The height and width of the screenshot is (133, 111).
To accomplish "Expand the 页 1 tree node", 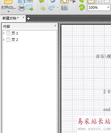I will tap(4, 33).
